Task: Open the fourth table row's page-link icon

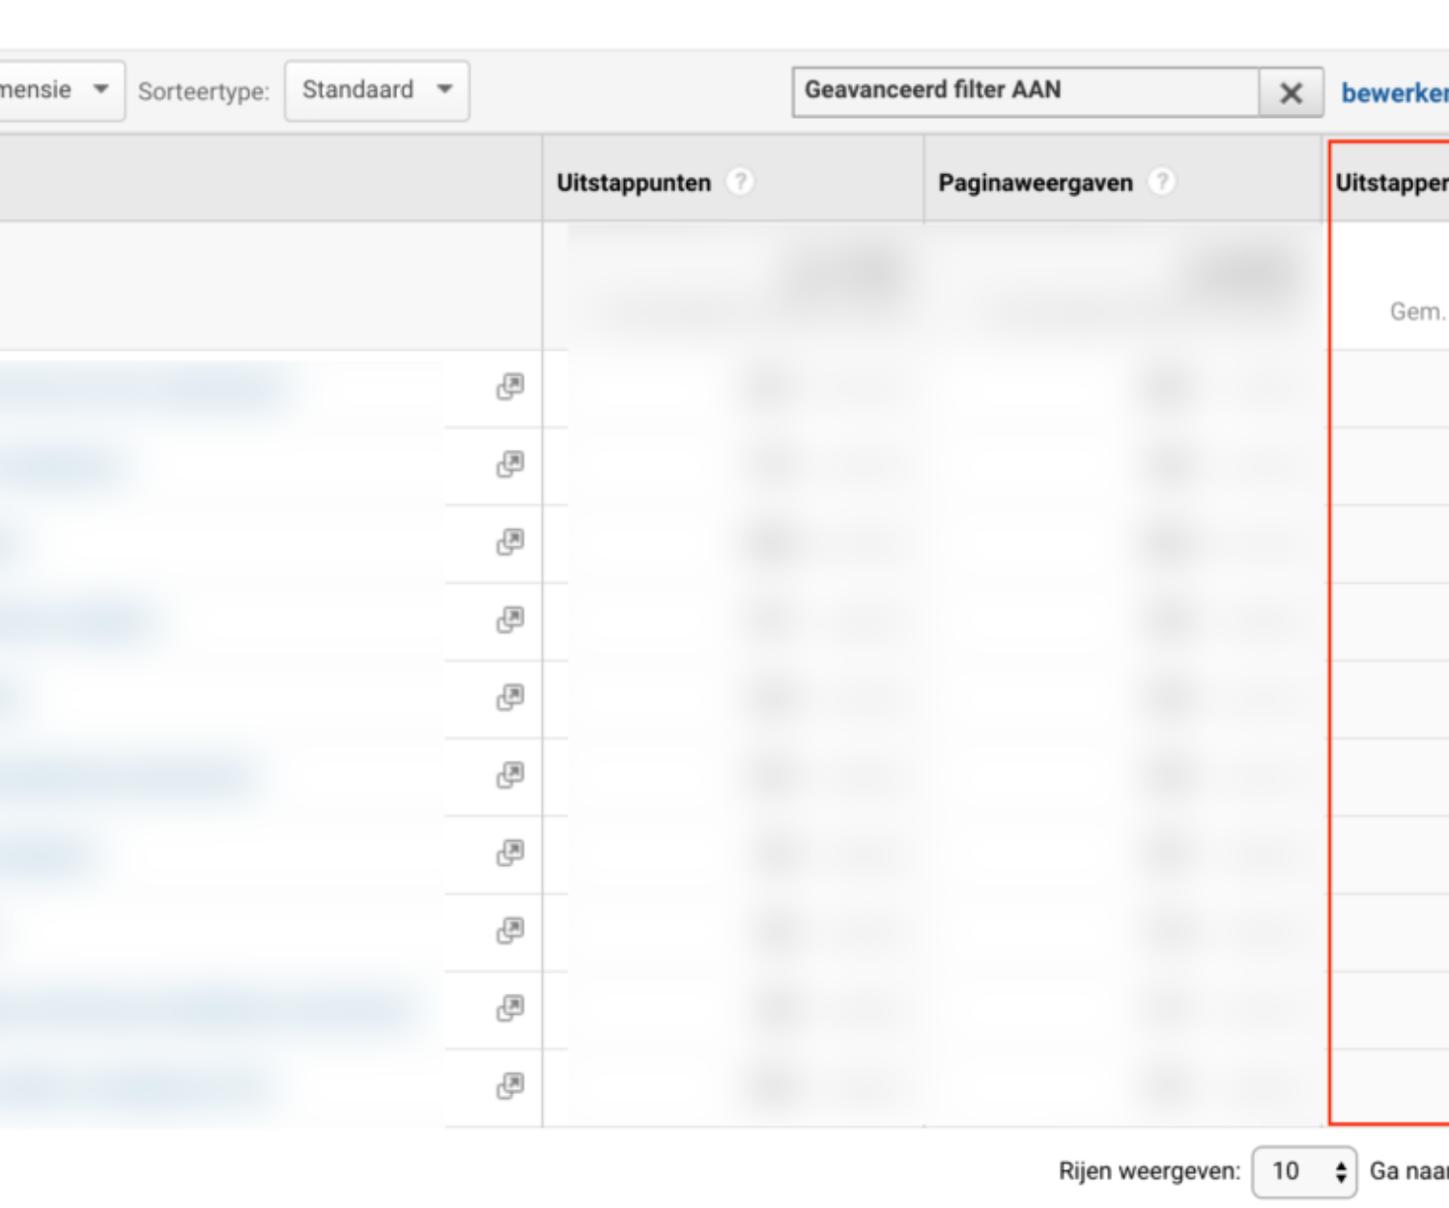Action: [x=510, y=620]
